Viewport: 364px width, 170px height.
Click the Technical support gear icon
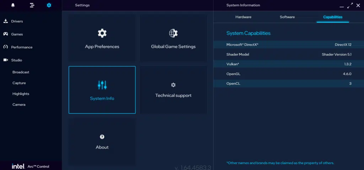[173, 85]
